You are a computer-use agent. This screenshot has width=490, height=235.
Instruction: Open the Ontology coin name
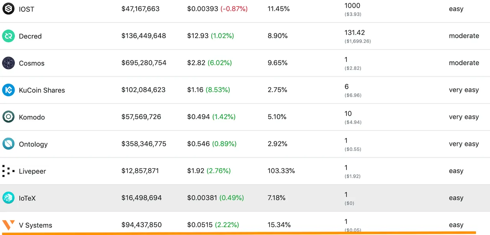[33, 144]
